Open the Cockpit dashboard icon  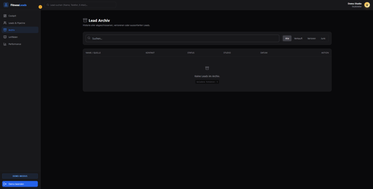click(x=5, y=16)
